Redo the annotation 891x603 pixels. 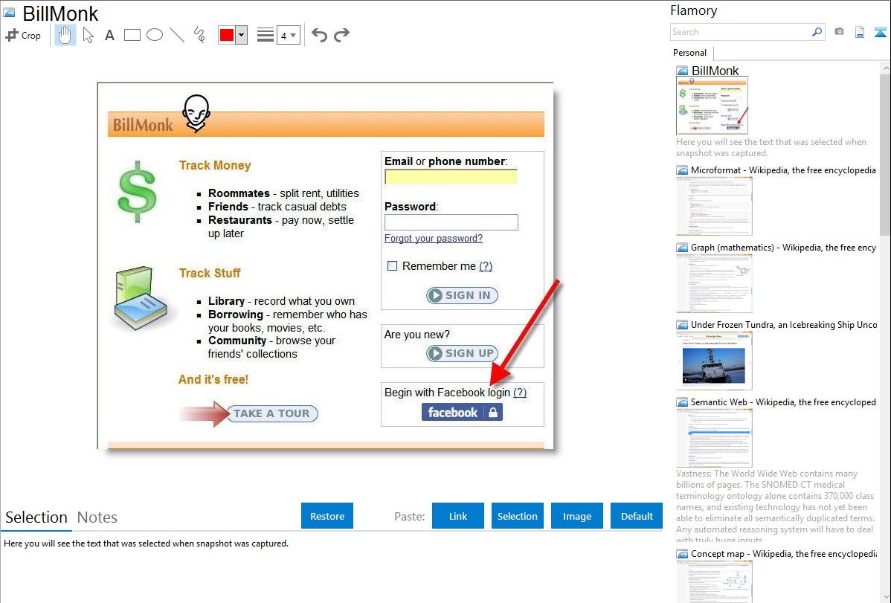coord(341,35)
